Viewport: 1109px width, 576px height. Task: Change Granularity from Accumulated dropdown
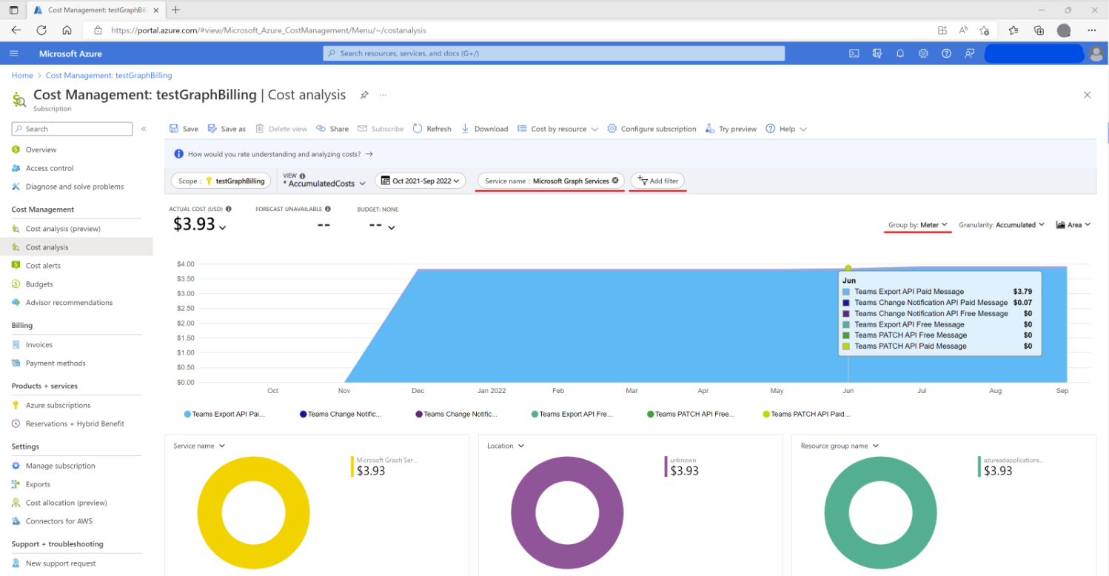click(x=1001, y=224)
